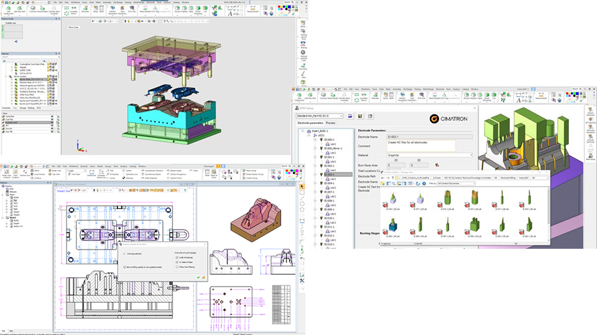Click Section Line tool in drafting window
This screenshot has height=335, width=597.
(25, 173)
